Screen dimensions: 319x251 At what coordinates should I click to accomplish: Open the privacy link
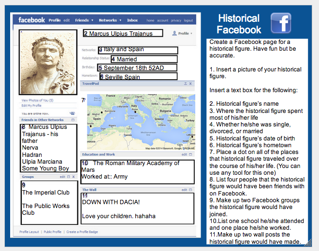click(x=176, y=20)
